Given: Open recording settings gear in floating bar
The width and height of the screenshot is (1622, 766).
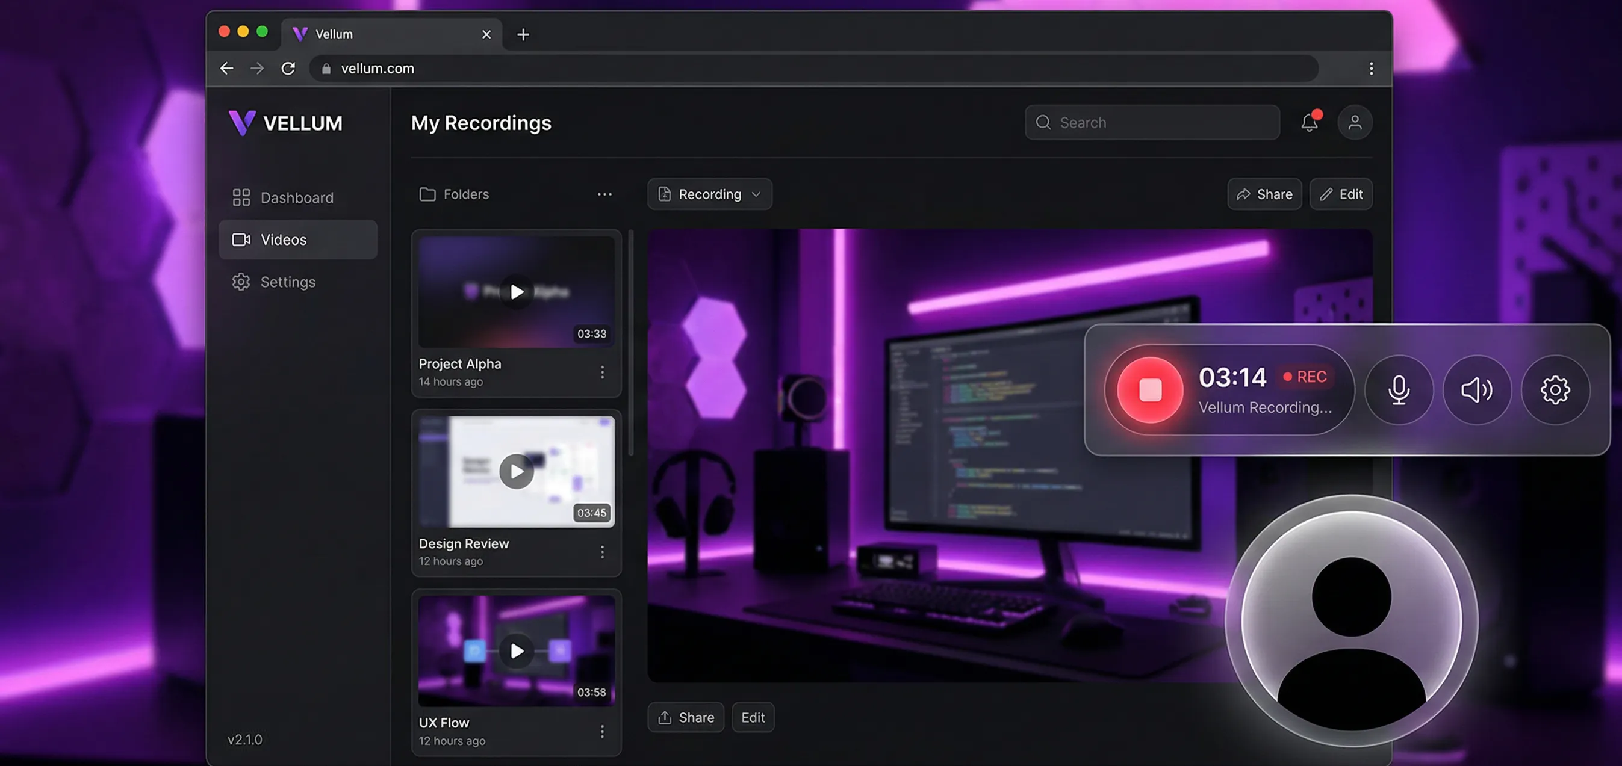Looking at the screenshot, I should pos(1555,389).
